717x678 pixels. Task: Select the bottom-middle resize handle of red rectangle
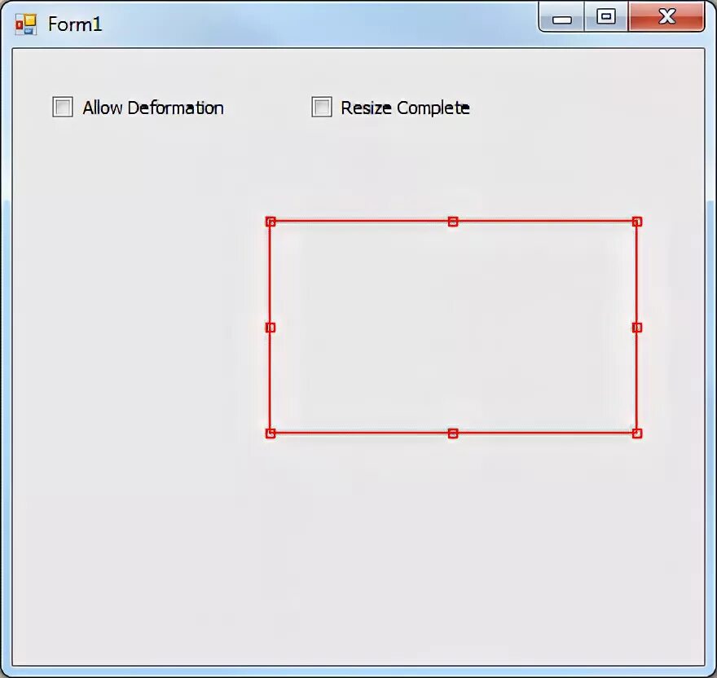coord(453,434)
